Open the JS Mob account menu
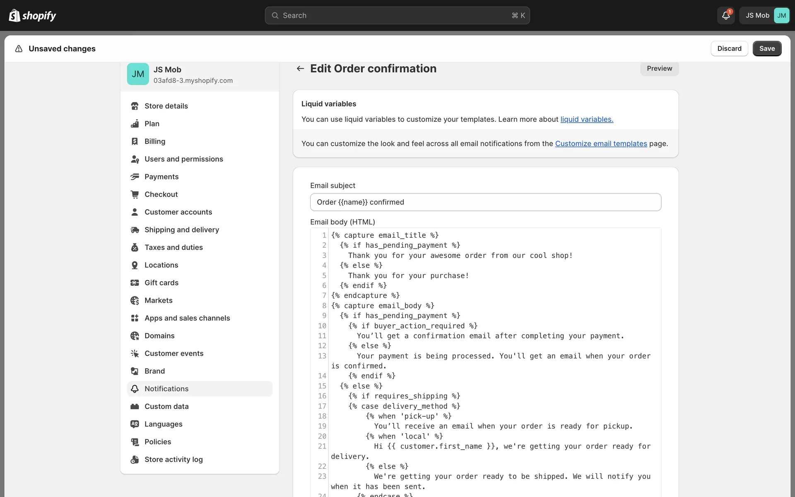795x497 pixels. (x=764, y=16)
